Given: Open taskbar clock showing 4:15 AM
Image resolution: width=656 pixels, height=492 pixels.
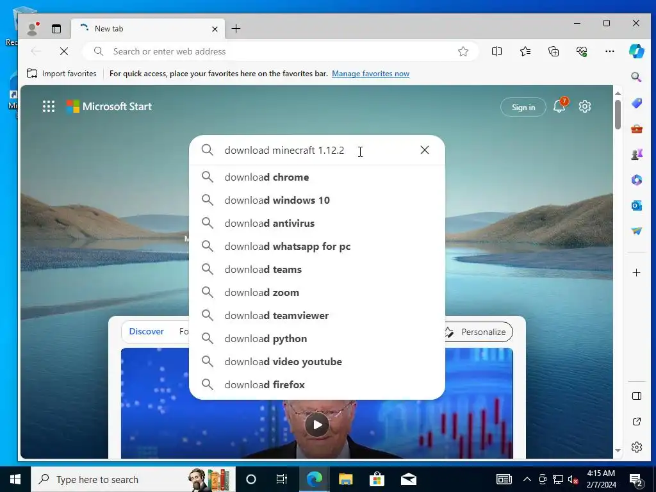Looking at the screenshot, I should coord(601,479).
